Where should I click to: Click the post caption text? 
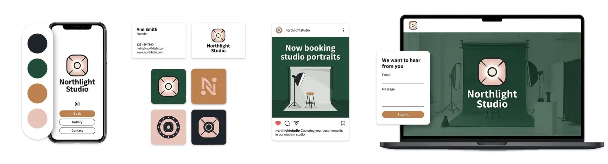tap(309, 132)
